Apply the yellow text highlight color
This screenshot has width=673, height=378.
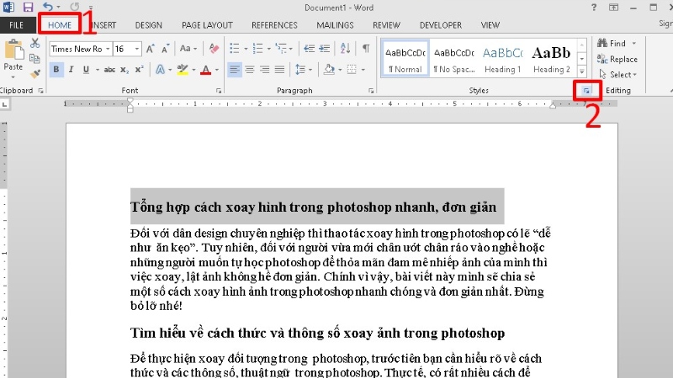pos(183,70)
